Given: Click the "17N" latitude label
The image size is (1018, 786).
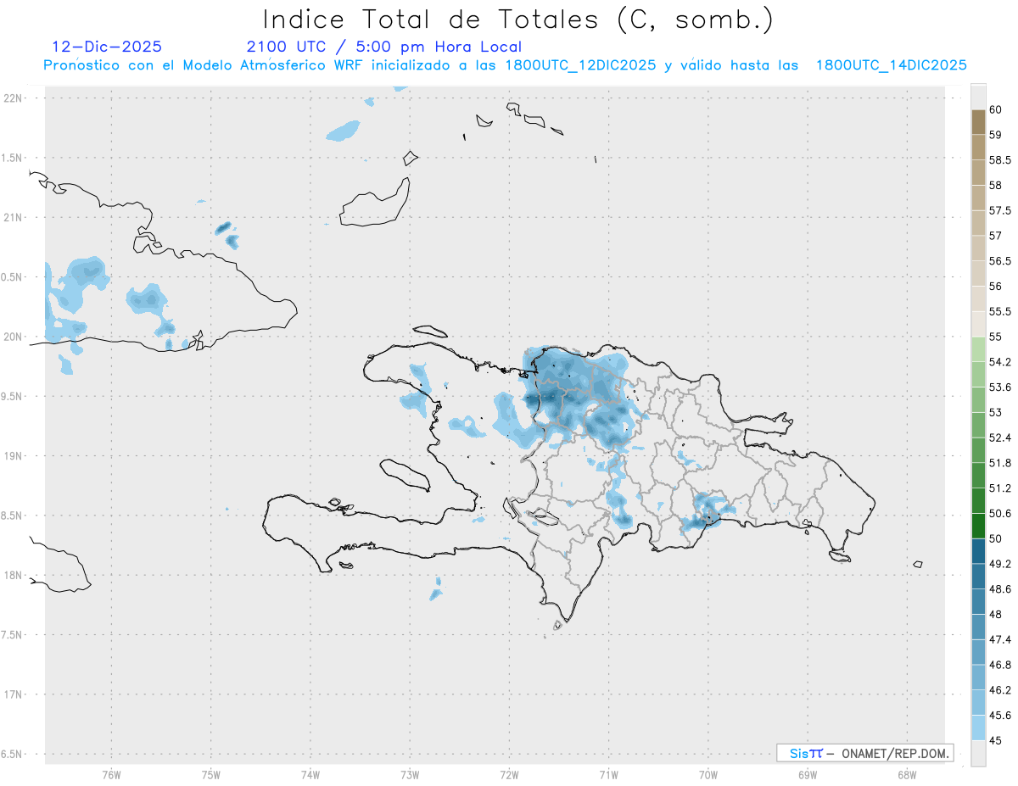Looking at the screenshot, I should coord(14,694).
